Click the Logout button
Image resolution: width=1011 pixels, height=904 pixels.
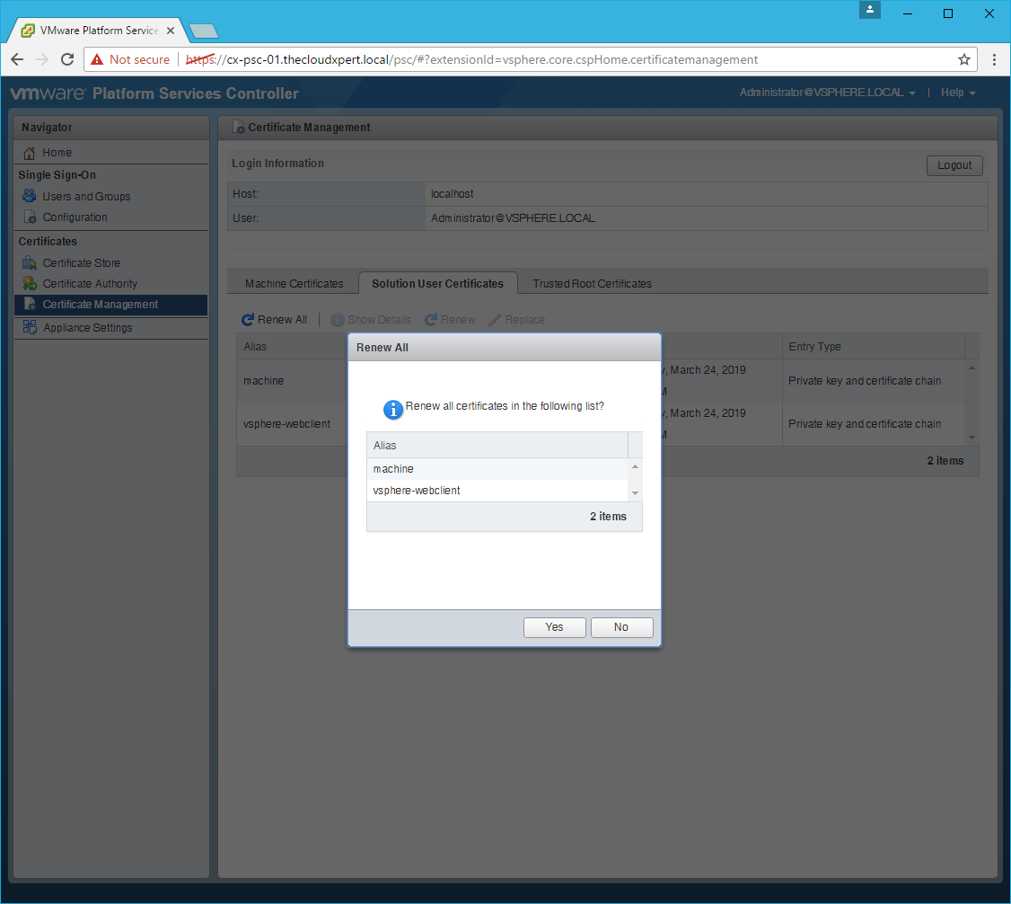coord(954,165)
